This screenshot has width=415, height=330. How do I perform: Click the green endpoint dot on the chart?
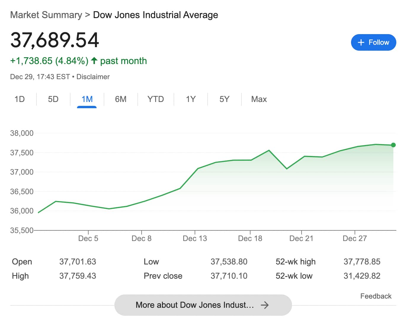point(393,145)
